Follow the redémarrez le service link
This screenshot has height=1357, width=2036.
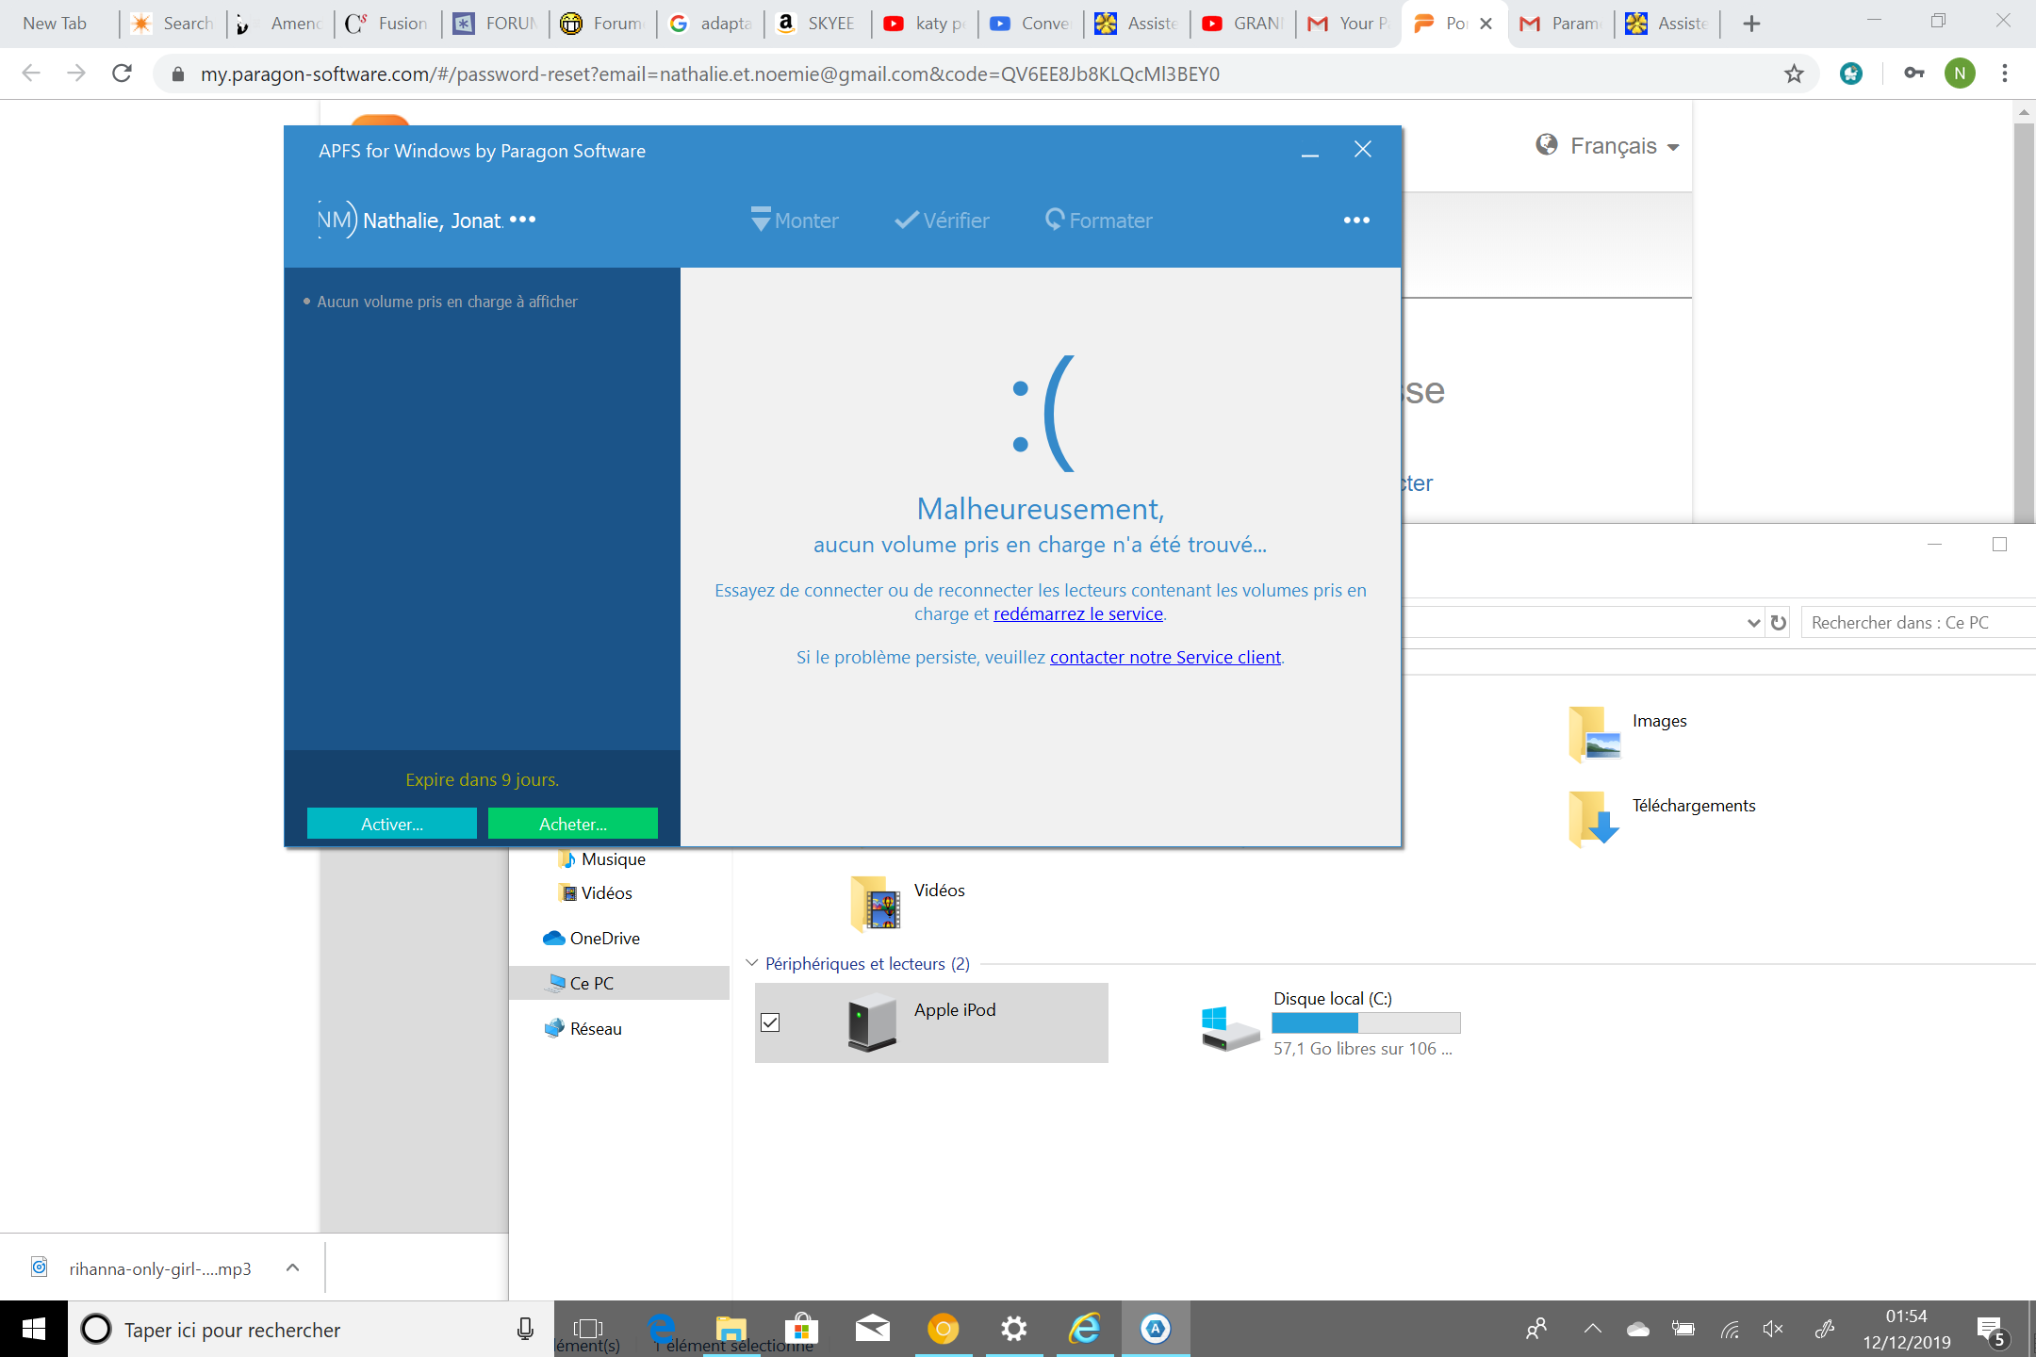[x=1078, y=613]
